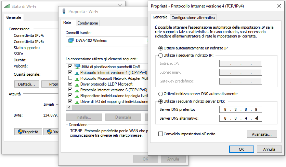Image resolution: width=286 pixels, height=167 pixels.
Task: Switch to Configurazione alternativa tab
Action: [x=193, y=18]
